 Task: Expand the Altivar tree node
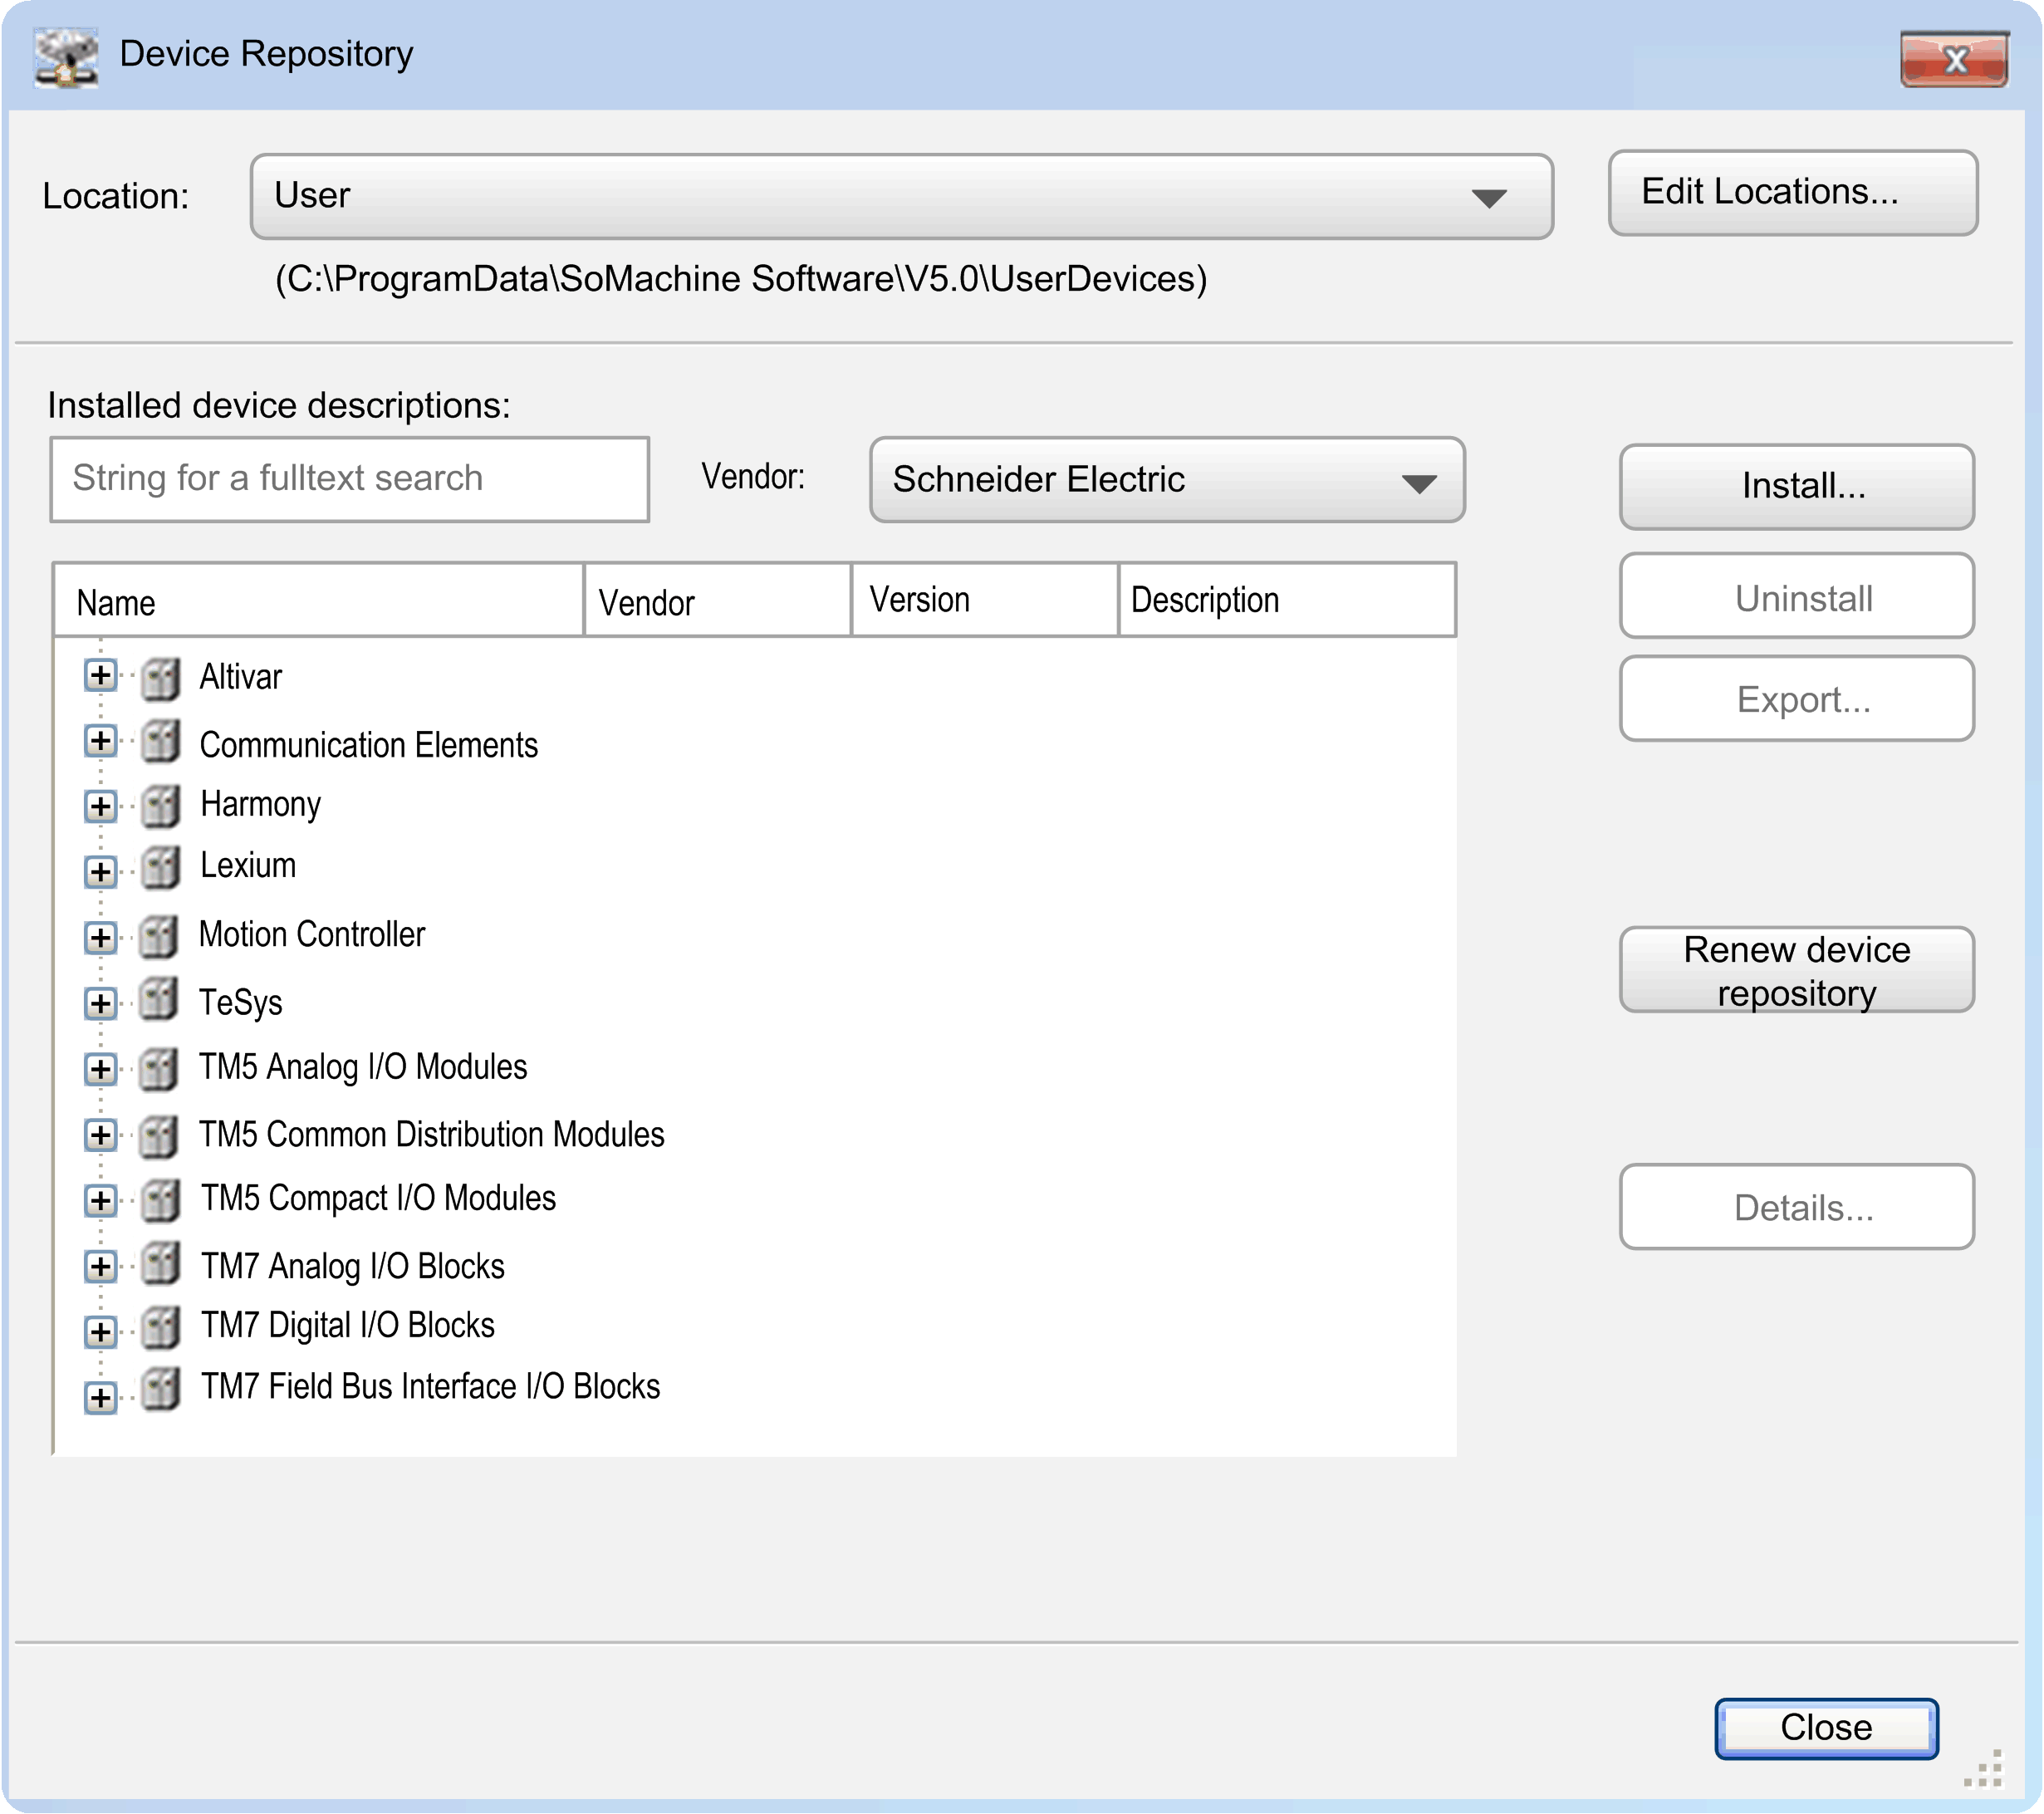(100, 675)
